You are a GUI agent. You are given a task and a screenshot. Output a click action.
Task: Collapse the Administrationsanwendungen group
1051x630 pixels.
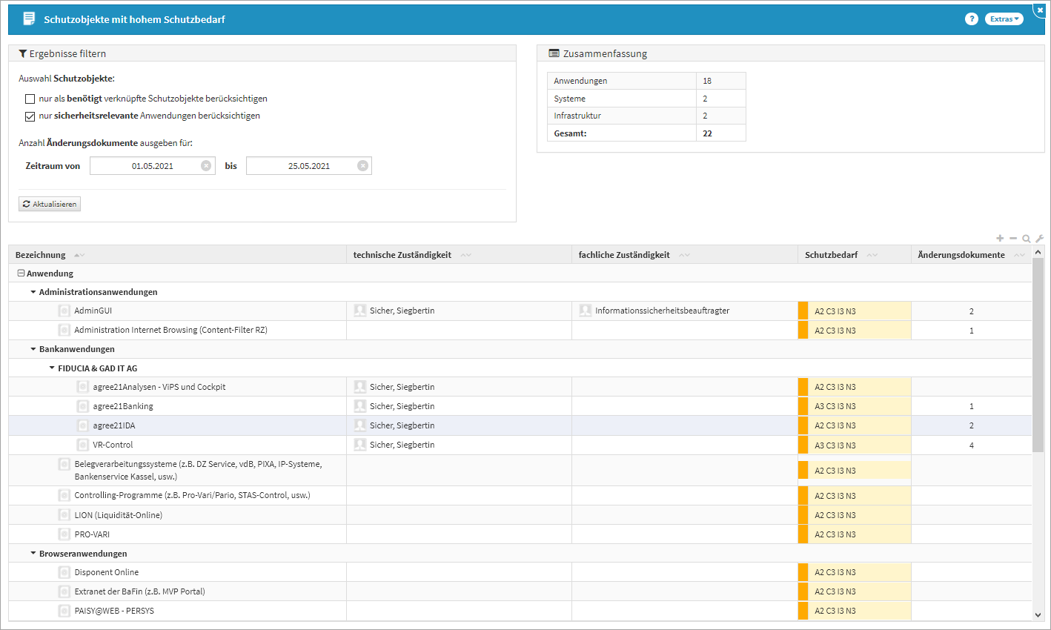[33, 292]
